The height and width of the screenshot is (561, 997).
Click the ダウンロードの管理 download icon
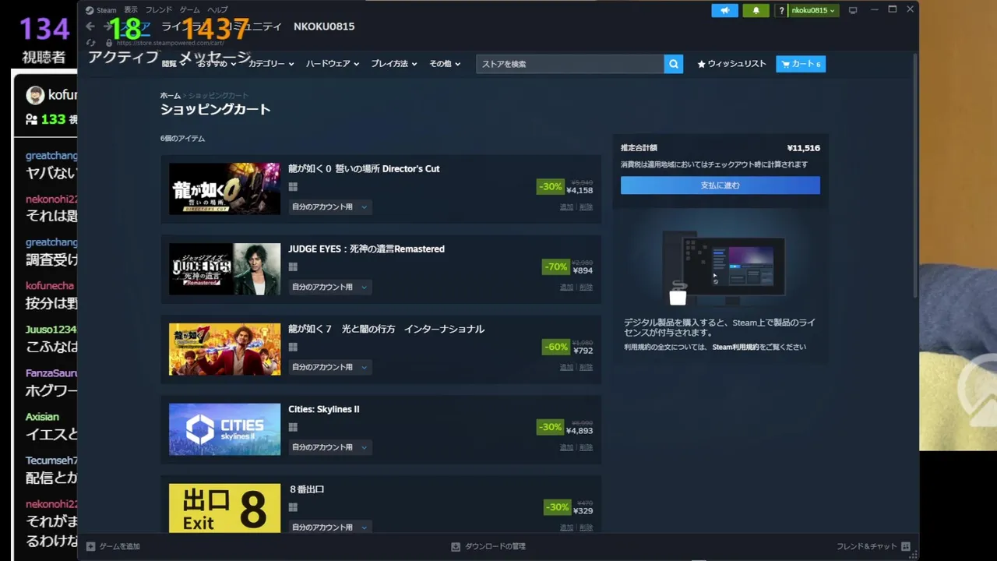[x=456, y=546]
